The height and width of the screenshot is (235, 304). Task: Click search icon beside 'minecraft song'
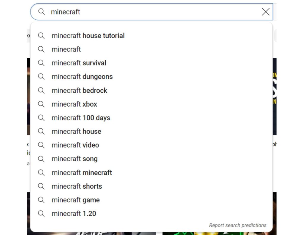[41, 159]
